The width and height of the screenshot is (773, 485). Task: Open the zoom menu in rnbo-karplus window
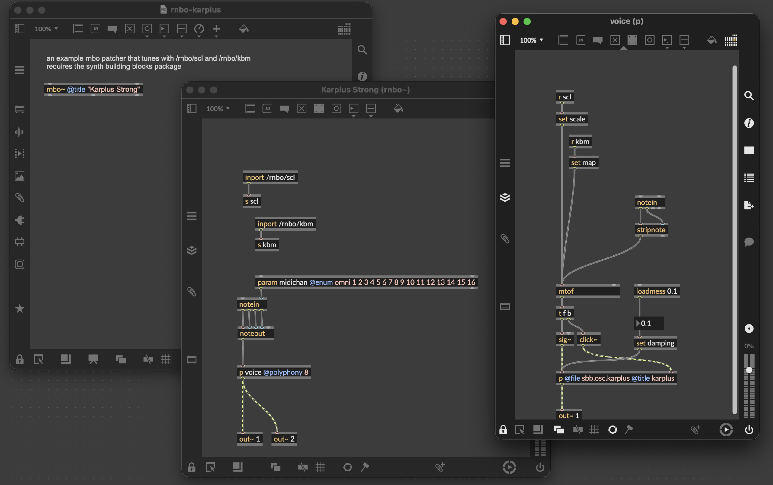(x=46, y=29)
